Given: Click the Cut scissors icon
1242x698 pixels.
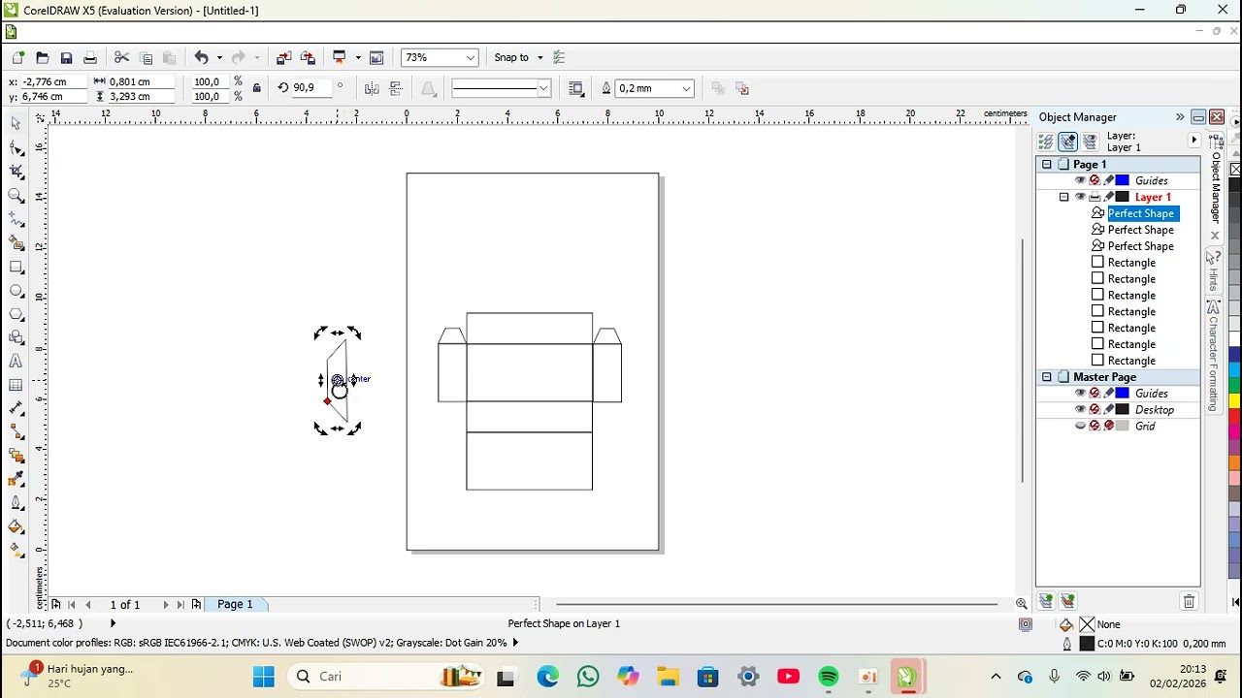Looking at the screenshot, I should tap(121, 58).
